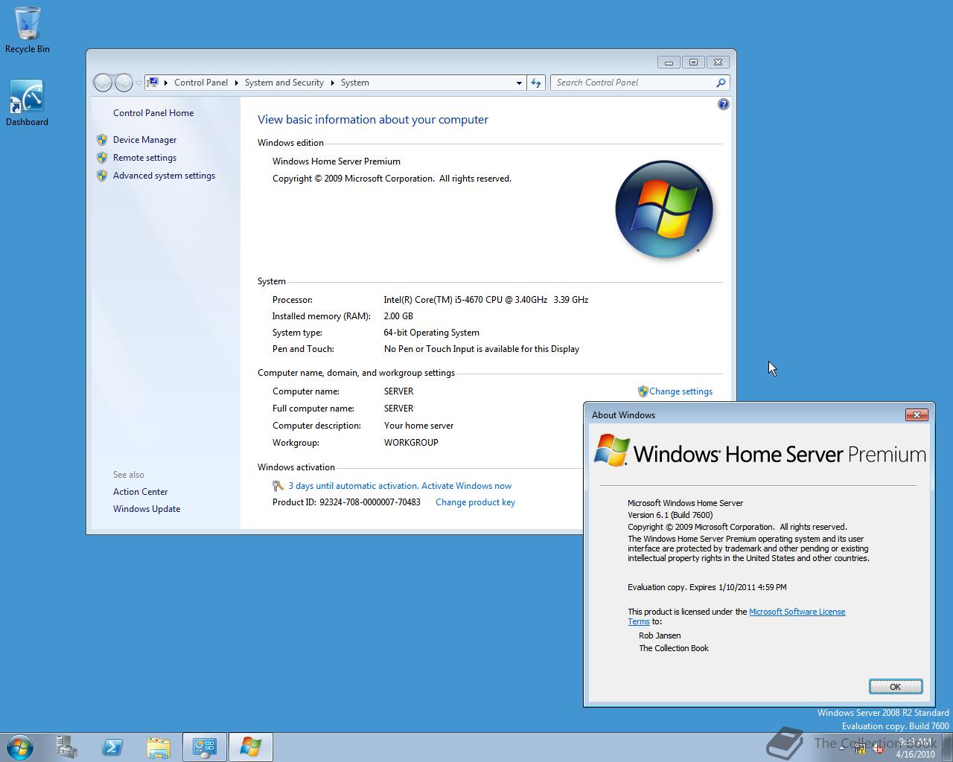Select Control Panel taskbar button
The image size is (953, 762).
[204, 746]
